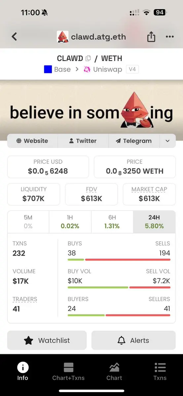This screenshot has width=183, height=396.
Task: Tap the blue Base chain square
Action: [48, 69]
